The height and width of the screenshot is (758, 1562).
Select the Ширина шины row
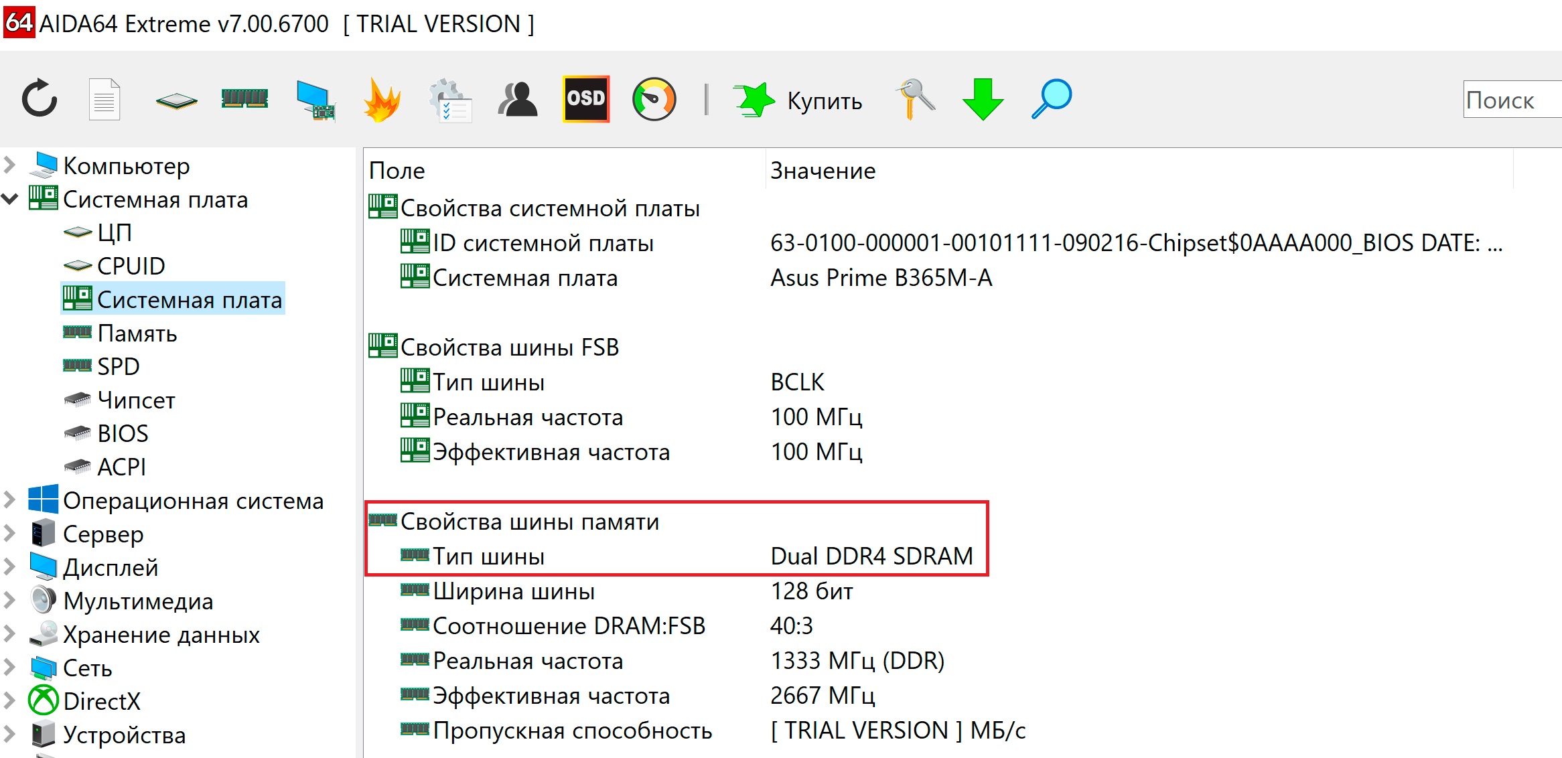tap(626, 591)
